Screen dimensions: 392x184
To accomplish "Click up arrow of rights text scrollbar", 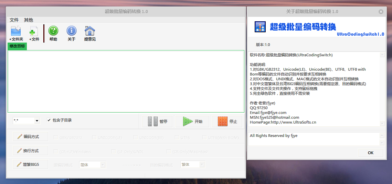I will pyautogui.click(x=382, y=136).
